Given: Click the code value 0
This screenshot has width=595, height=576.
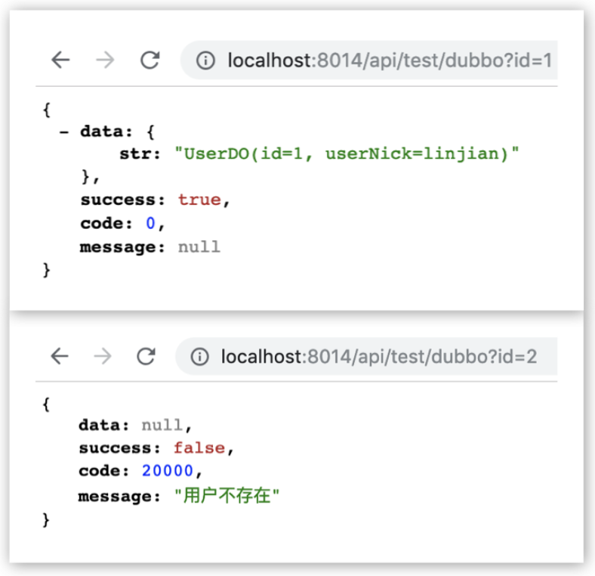Looking at the screenshot, I should (x=151, y=223).
